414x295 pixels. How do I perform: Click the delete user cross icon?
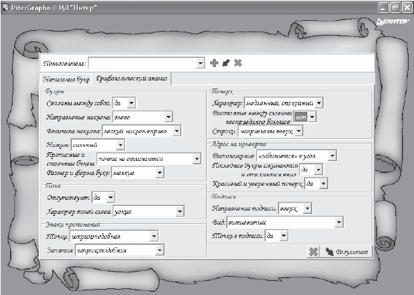pyautogui.click(x=237, y=63)
